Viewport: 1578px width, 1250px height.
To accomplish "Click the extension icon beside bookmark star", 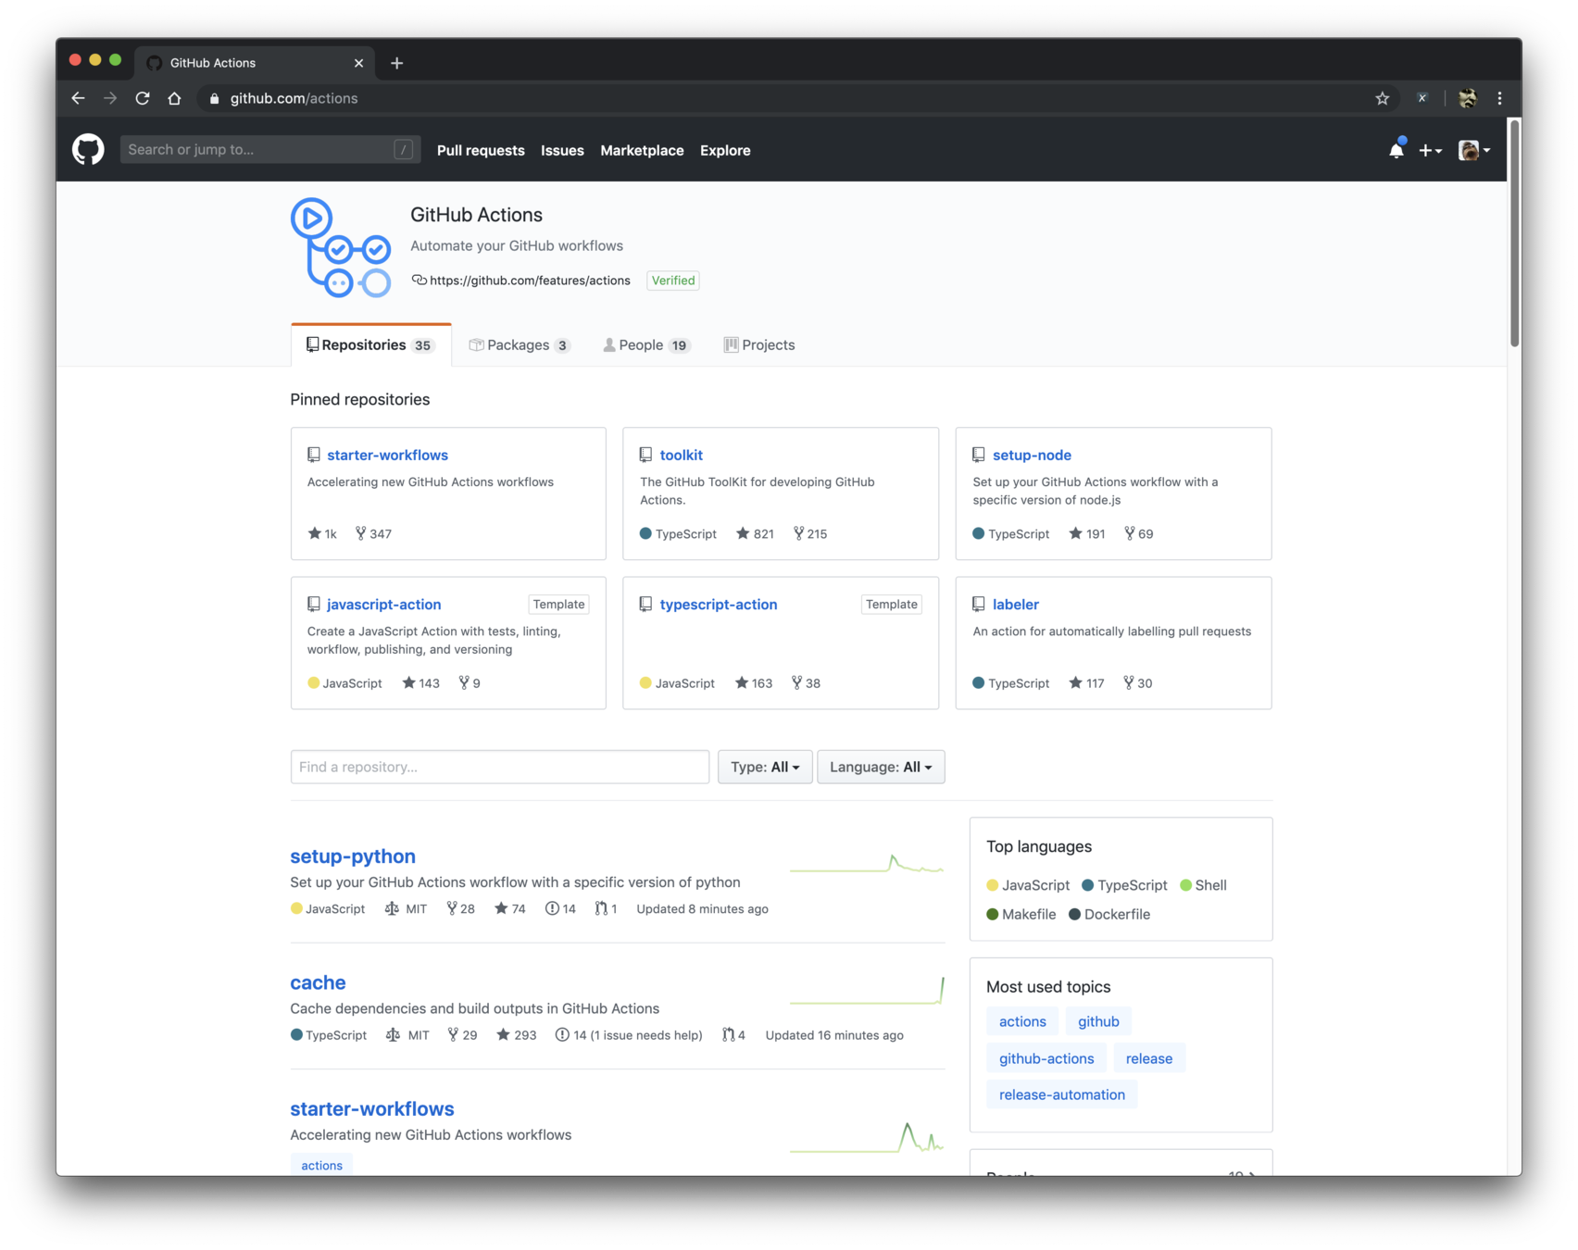I will [1422, 98].
